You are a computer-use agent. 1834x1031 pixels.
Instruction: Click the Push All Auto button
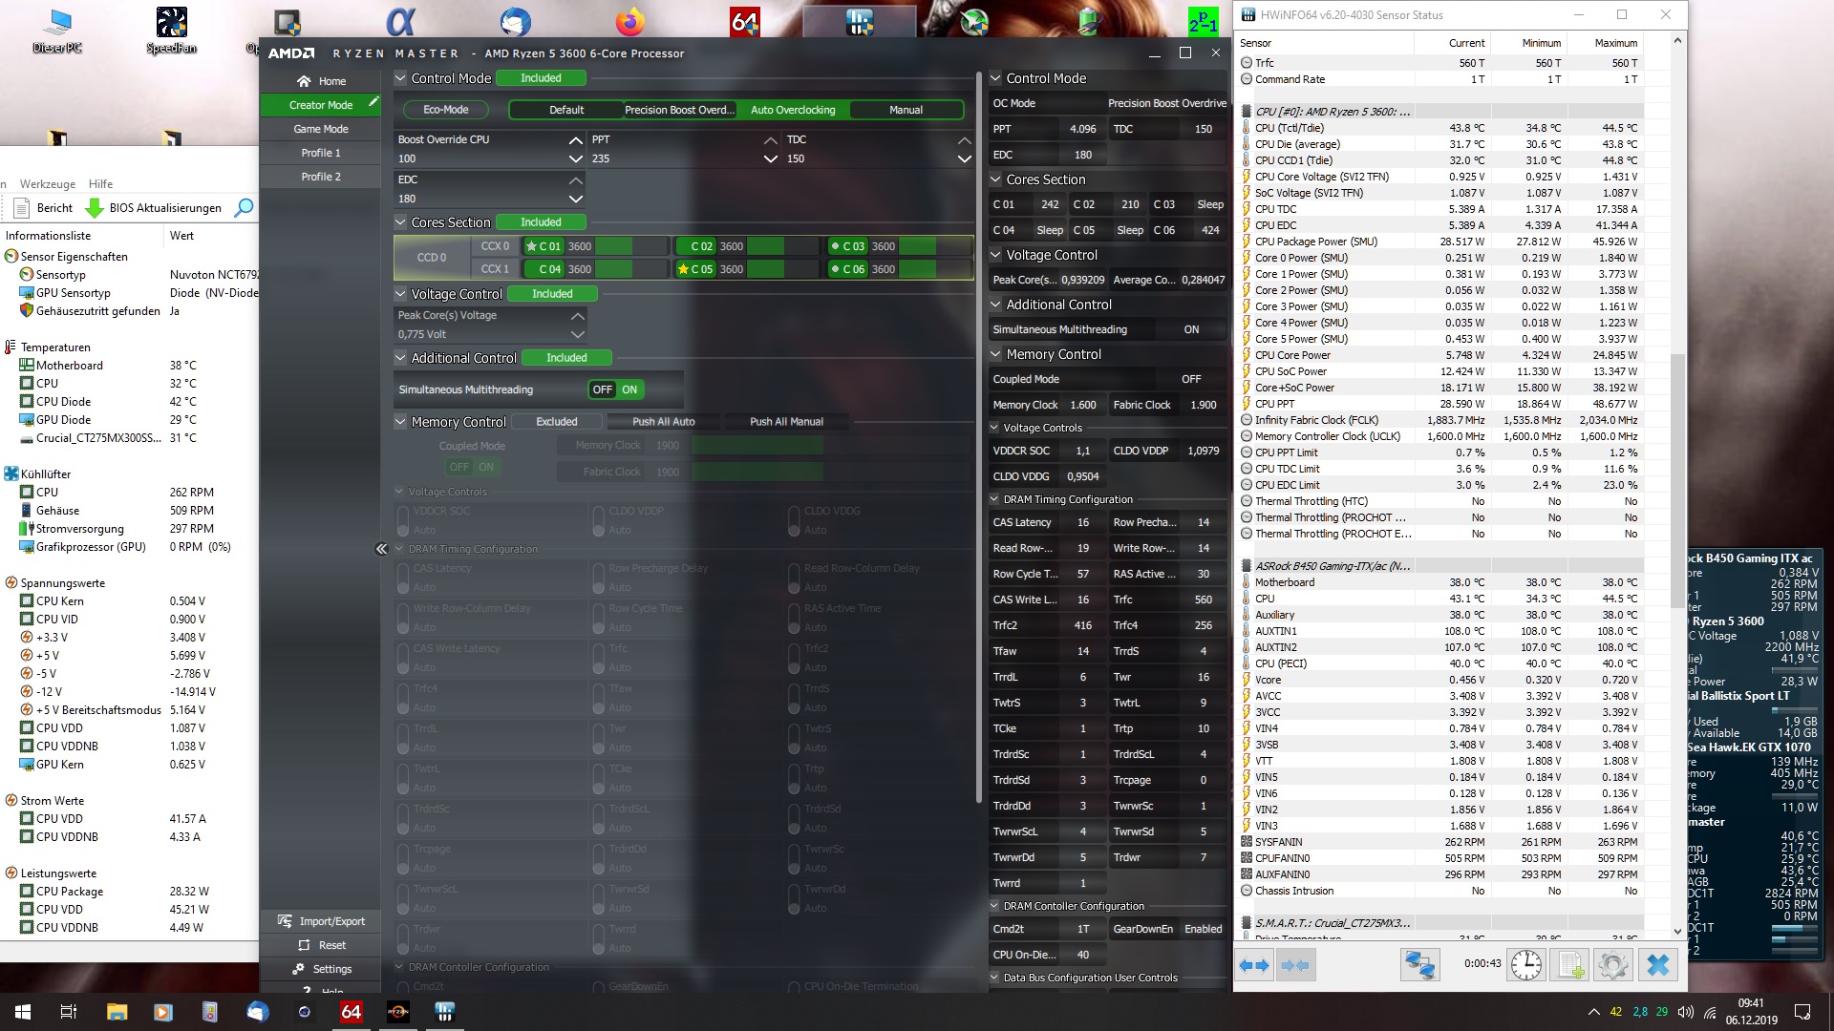point(663,422)
